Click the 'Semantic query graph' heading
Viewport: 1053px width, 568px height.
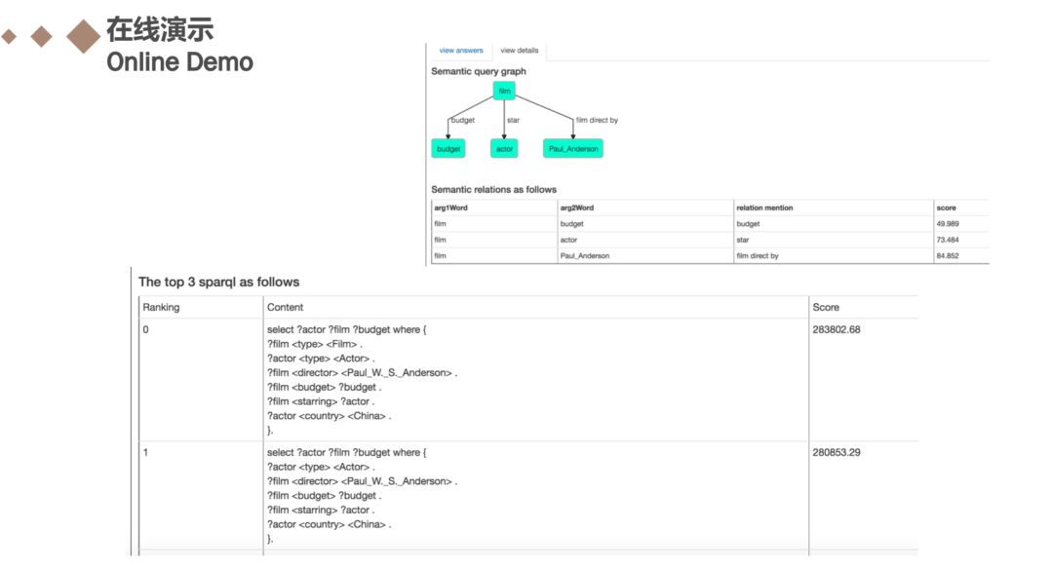coord(479,71)
